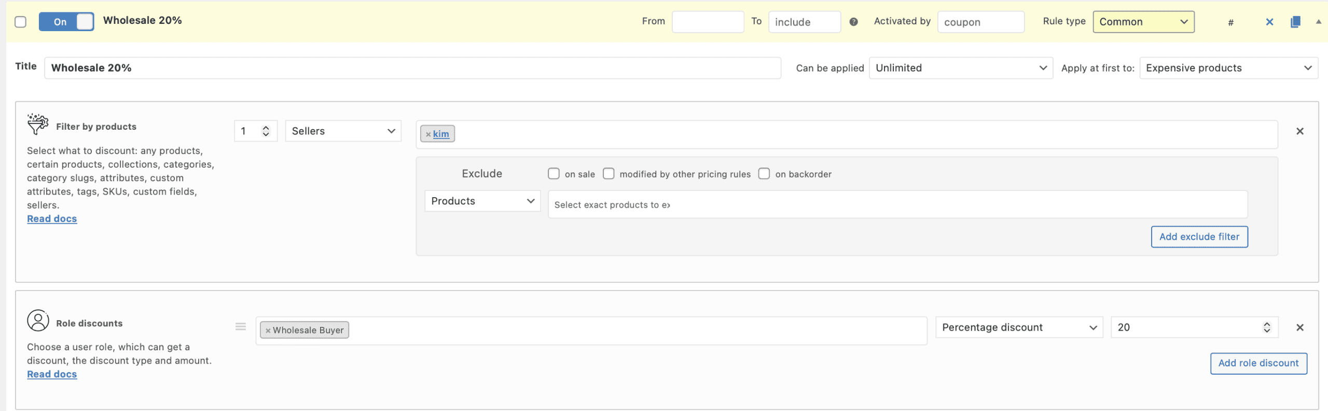Remove the Filter by products row
The image size is (1328, 411).
1300,131
